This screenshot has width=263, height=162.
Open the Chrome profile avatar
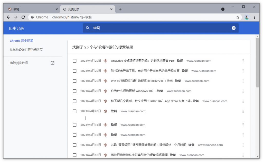pos(247,17)
